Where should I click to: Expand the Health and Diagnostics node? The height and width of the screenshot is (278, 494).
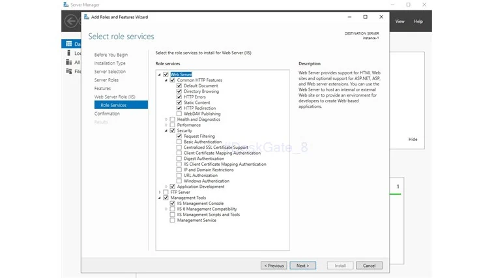point(166,119)
